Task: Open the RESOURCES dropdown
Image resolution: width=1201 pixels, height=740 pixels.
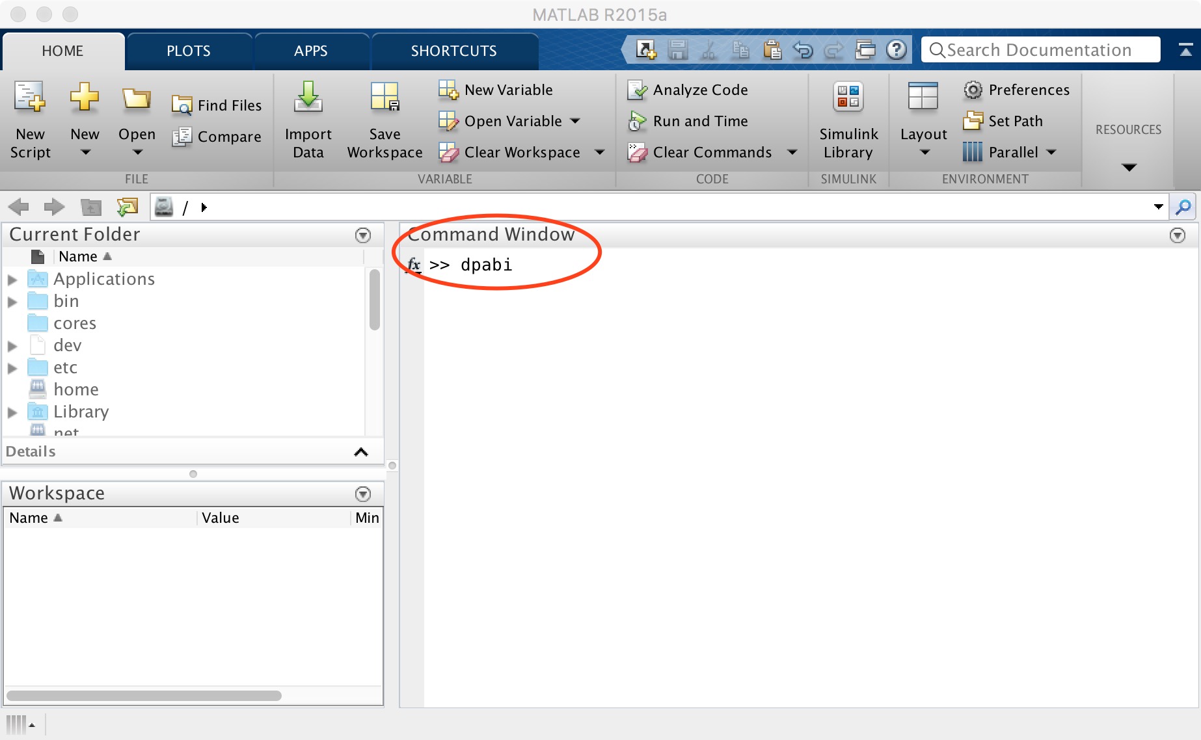Action: coord(1129,167)
